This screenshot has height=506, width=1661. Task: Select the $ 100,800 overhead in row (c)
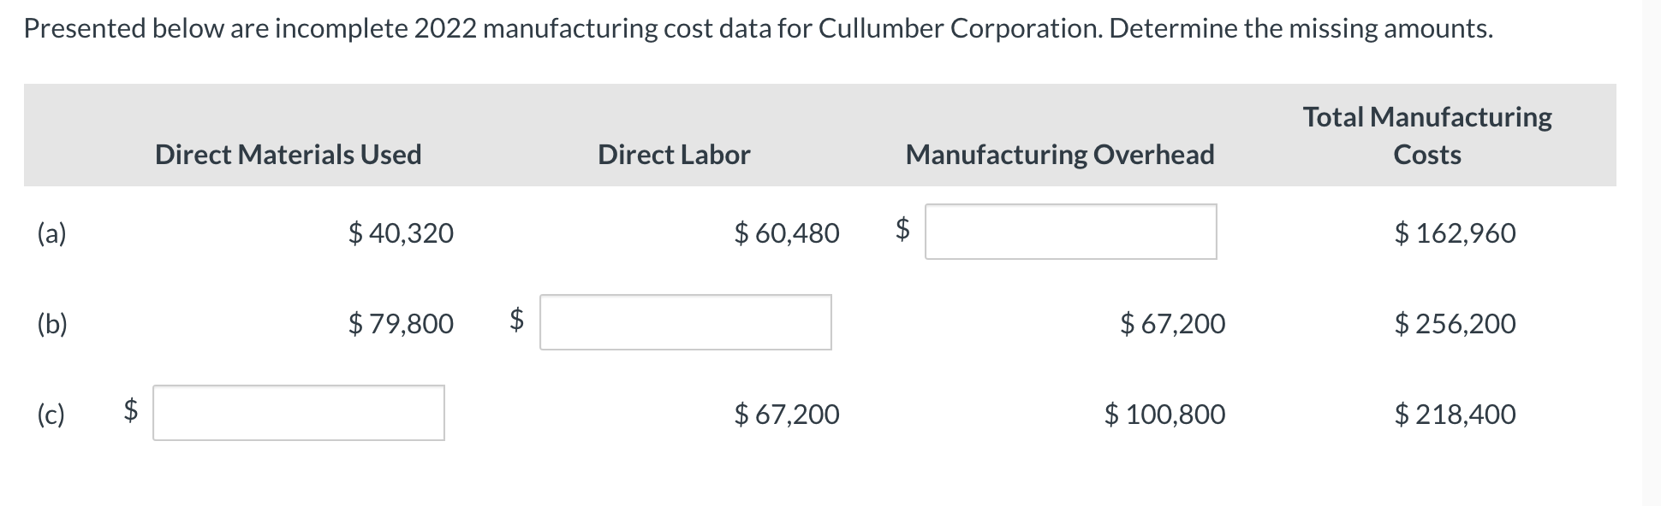(x=1164, y=414)
